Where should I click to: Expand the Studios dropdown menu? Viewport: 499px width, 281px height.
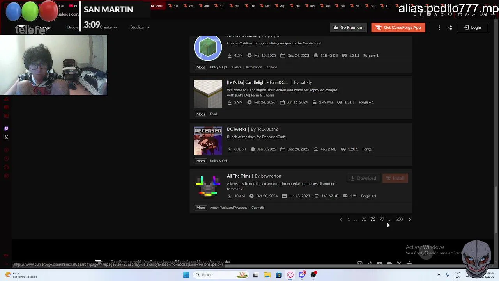(140, 27)
